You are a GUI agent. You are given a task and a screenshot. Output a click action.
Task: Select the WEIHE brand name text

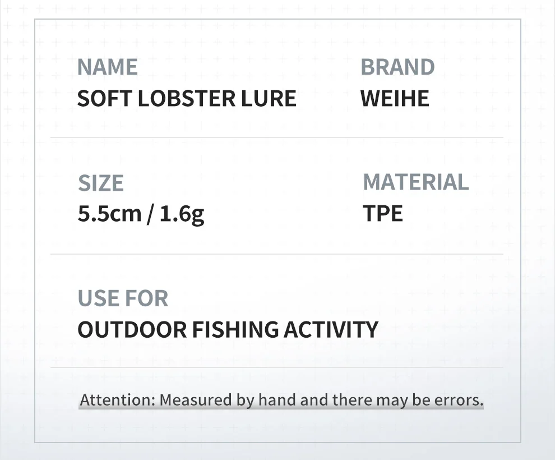pyautogui.click(x=395, y=99)
